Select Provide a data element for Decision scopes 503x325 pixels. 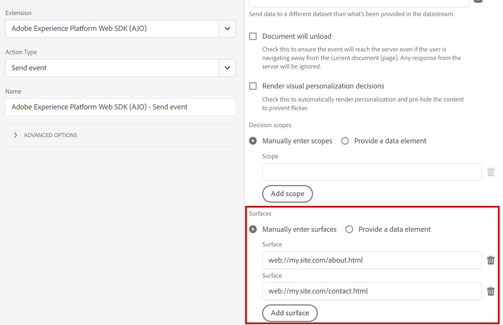(345, 141)
